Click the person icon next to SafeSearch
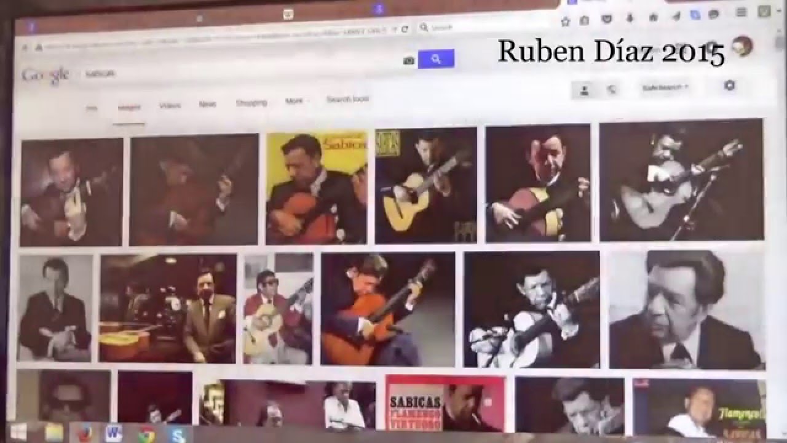This screenshot has height=443, width=787. [584, 90]
